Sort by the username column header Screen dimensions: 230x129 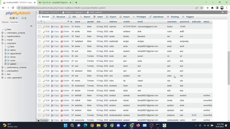(x=172, y=21)
